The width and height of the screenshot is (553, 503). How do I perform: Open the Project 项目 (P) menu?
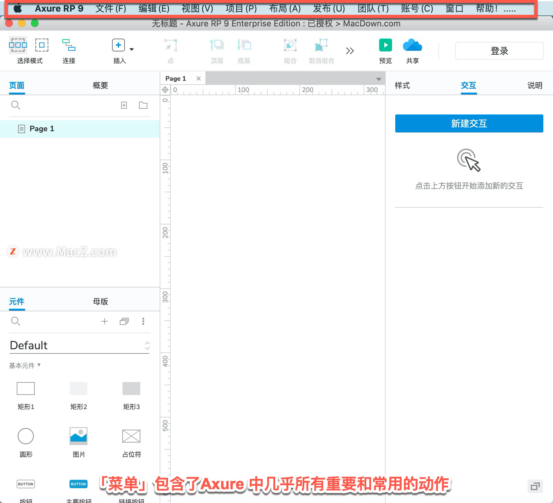coord(241,9)
